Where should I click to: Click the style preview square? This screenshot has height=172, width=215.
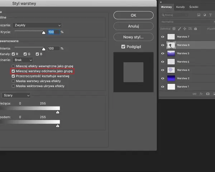tap(133, 72)
